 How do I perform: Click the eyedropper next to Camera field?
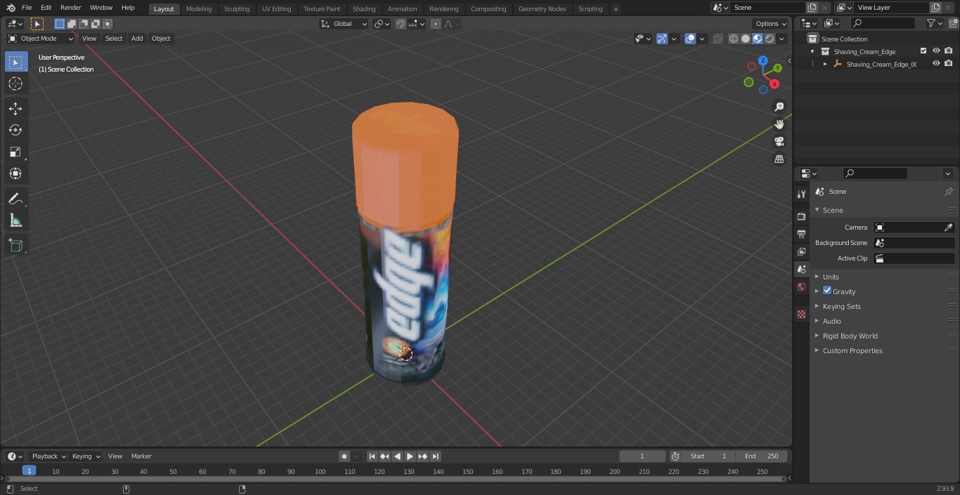click(x=948, y=227)
